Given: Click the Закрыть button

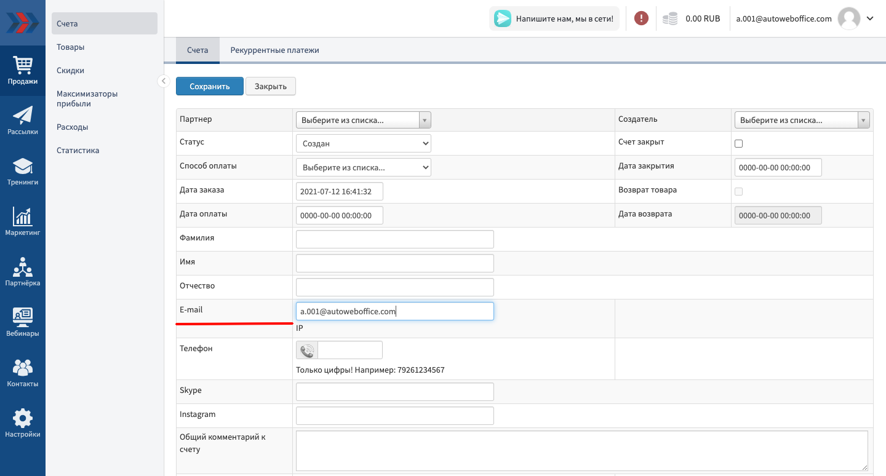Looking at the screenshot, I should tap(271, 86).
